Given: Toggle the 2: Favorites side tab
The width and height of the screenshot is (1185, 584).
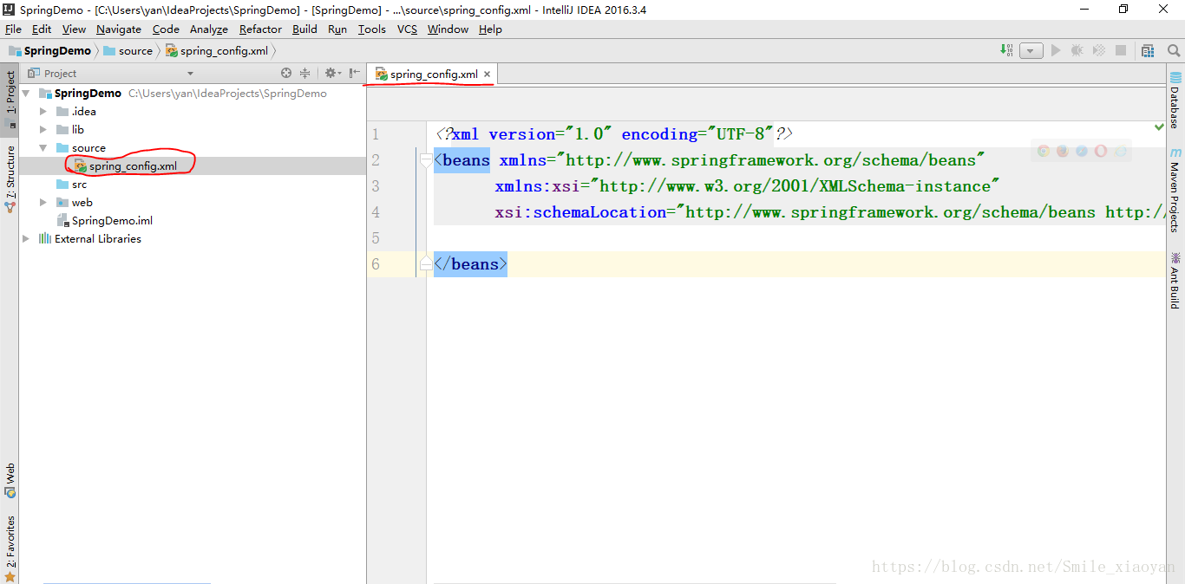Looking at the screenshot, I should click(10, 548).
